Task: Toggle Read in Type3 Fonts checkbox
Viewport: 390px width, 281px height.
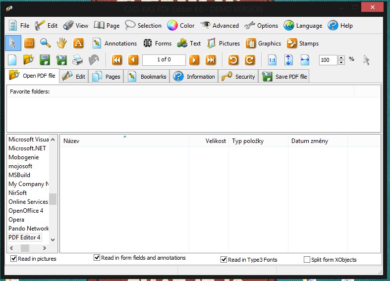Action: point(224,259)
